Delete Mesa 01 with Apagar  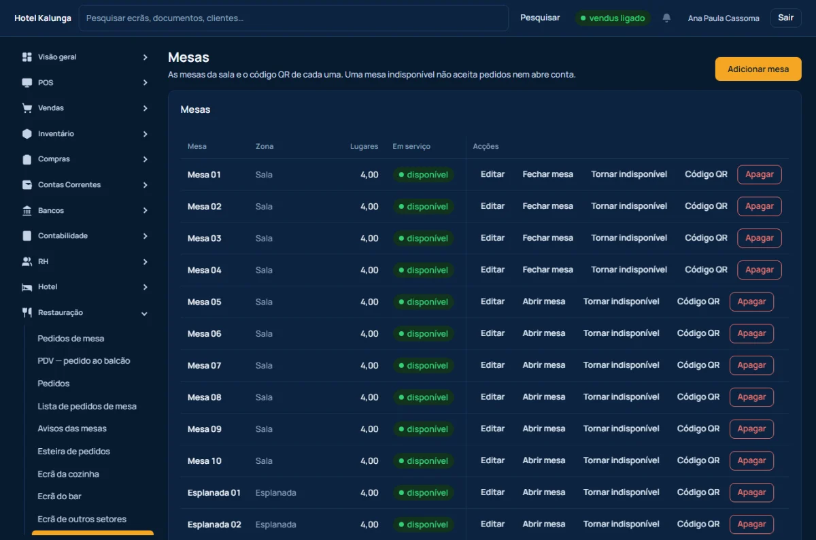(x=760, y=175)
